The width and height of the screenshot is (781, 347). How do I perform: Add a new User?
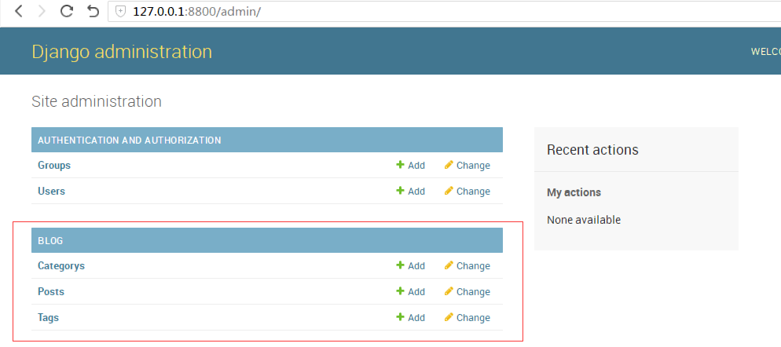411,192
